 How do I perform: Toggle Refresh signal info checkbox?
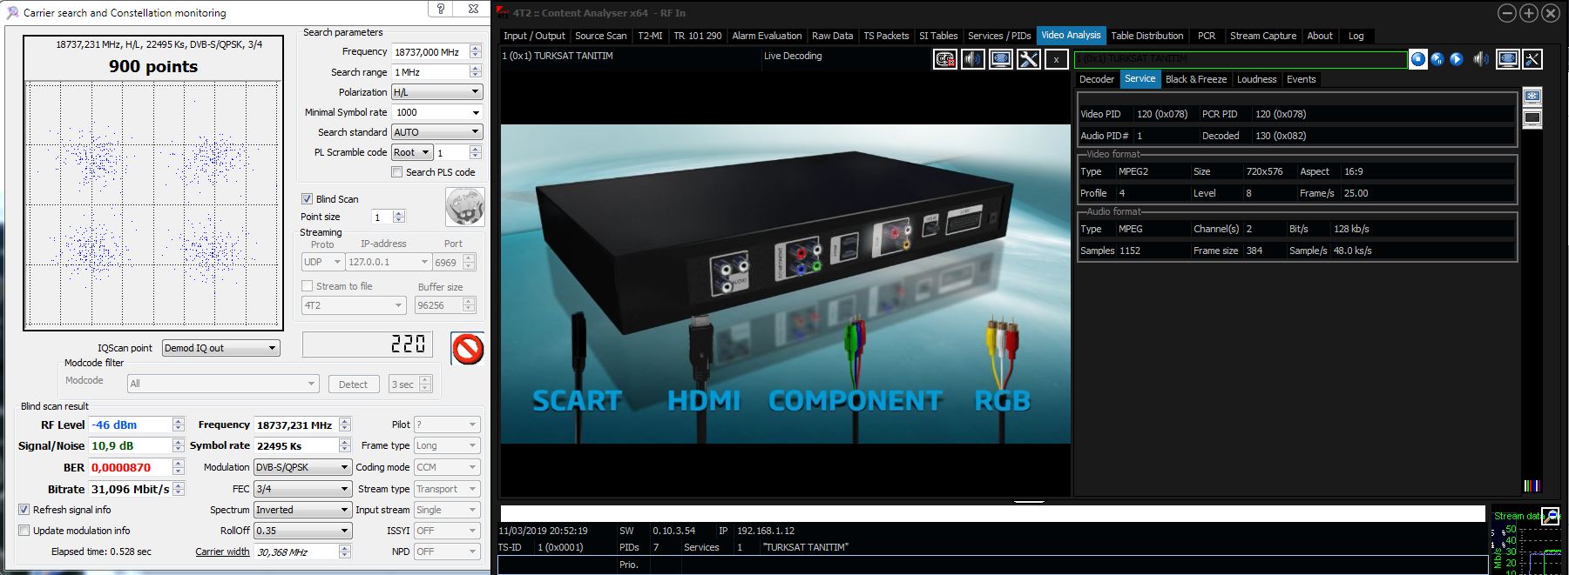pyautogui.click(x=24, y=510)
